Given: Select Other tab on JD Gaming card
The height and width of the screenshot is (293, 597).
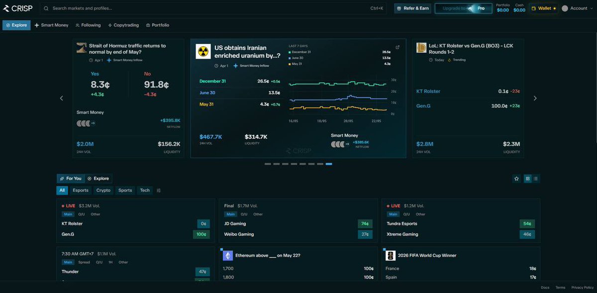Looking at the screenshot, I should (x=258, y=214).
